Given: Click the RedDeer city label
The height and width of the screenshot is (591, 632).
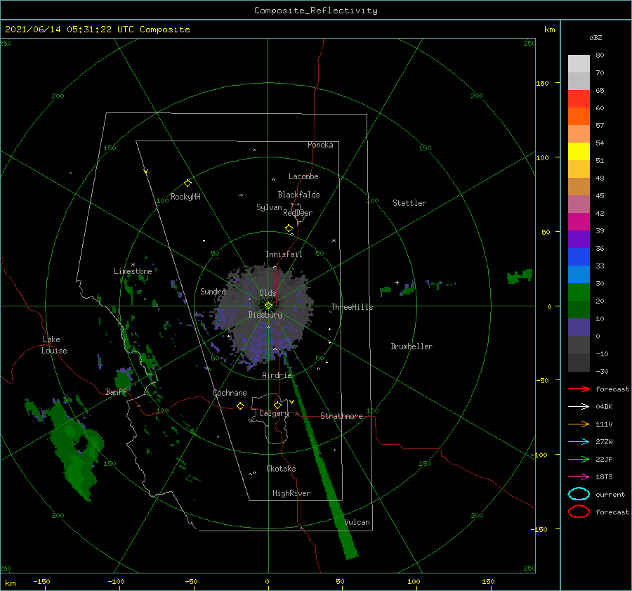Looking at the screenshot, I should pyautogui.click(x=298, y=213).
